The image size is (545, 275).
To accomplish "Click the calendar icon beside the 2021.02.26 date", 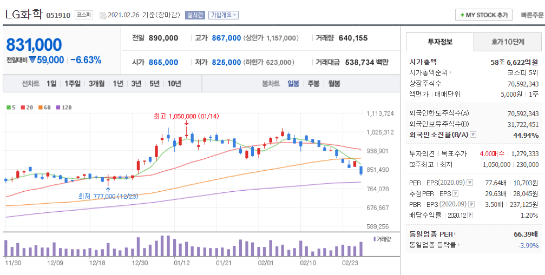I will click(x=102, y=15).
